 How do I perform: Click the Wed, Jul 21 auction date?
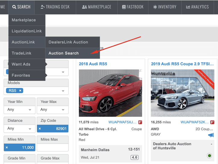pyautogui.click(x=90, y=157)
